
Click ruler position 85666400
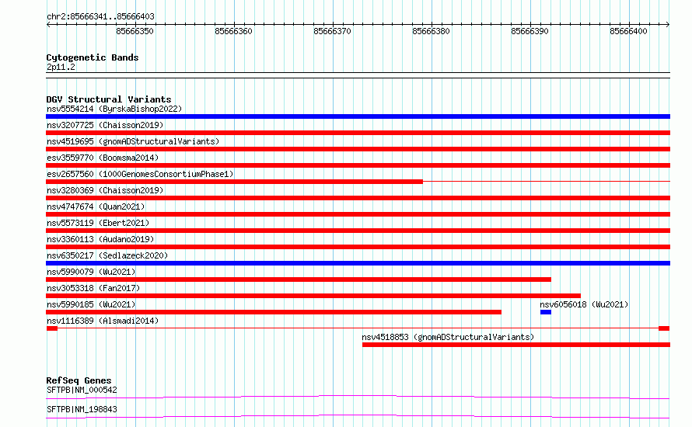(x=628, y=31)
